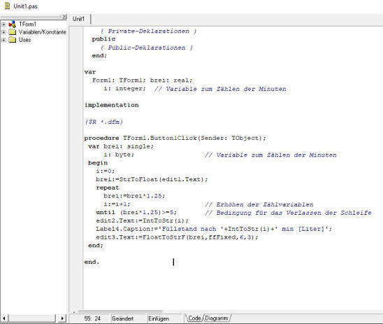Click the Einfügen insert mode indicator

(159, 318)
